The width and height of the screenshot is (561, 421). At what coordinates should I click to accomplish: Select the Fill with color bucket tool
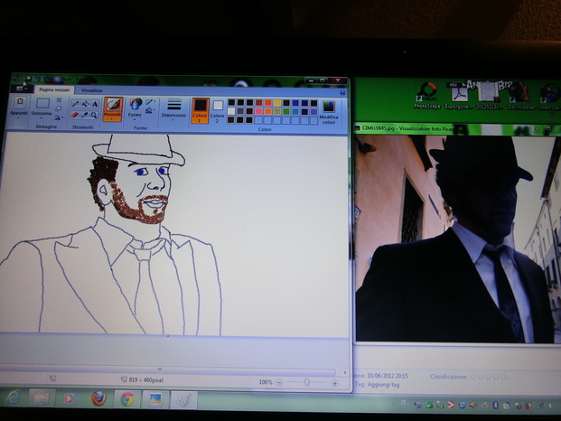point(85,104)
